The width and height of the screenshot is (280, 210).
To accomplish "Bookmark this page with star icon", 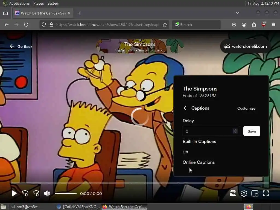I will pos(165,25).
